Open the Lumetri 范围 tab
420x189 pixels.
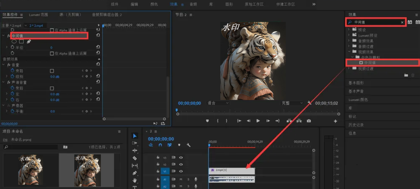coord(38,15)
